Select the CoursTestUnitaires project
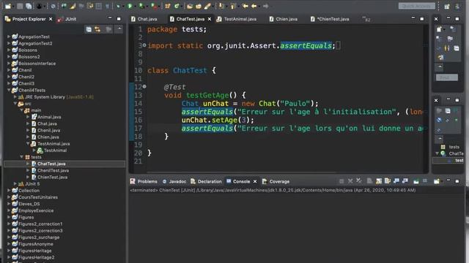Image resolution: width=469 pixels, height=263 pixels. point(38,197)
